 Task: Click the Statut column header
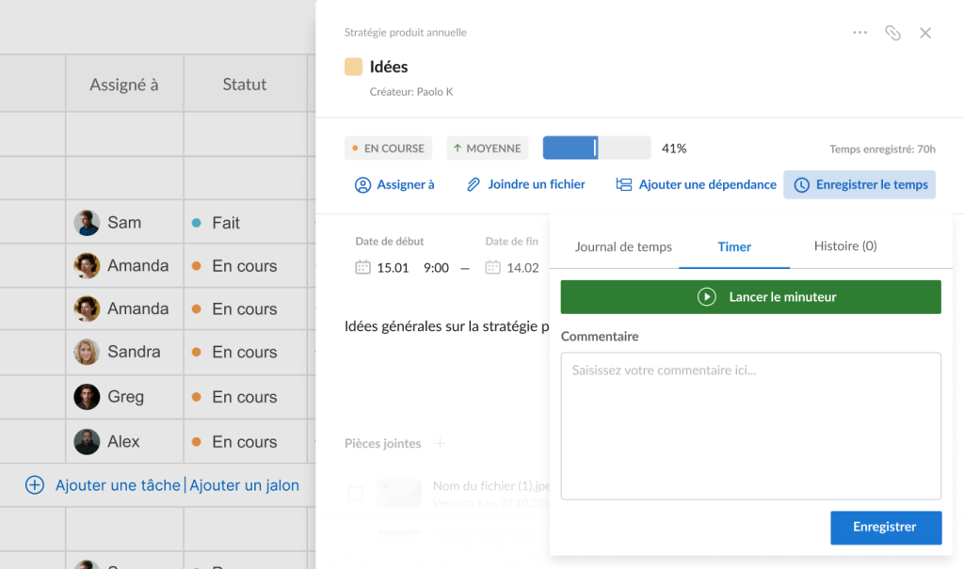click(245, 85)
